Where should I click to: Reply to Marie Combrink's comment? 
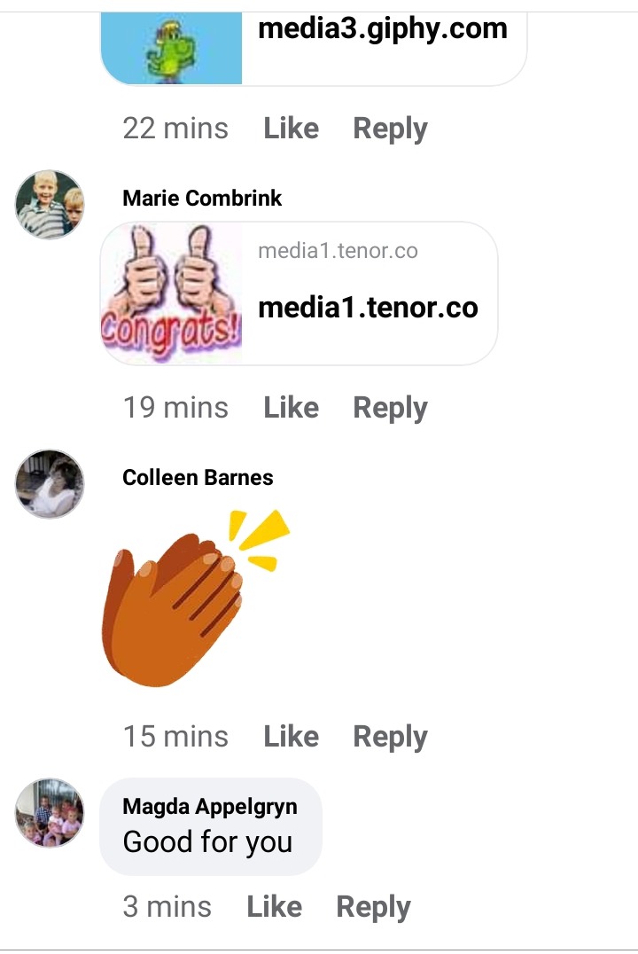[x=391, y=409]
